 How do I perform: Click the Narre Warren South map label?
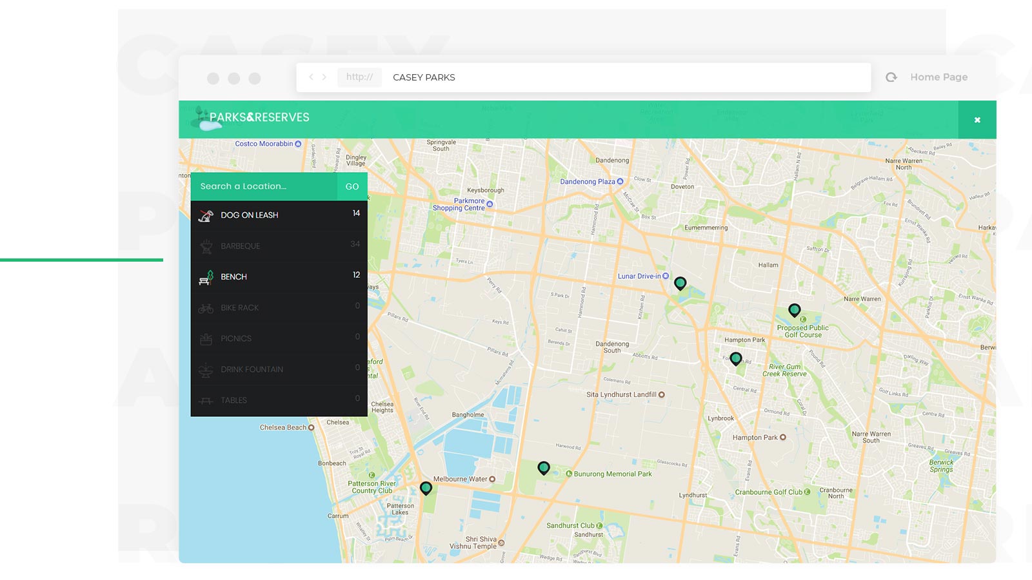coord(871,437)
